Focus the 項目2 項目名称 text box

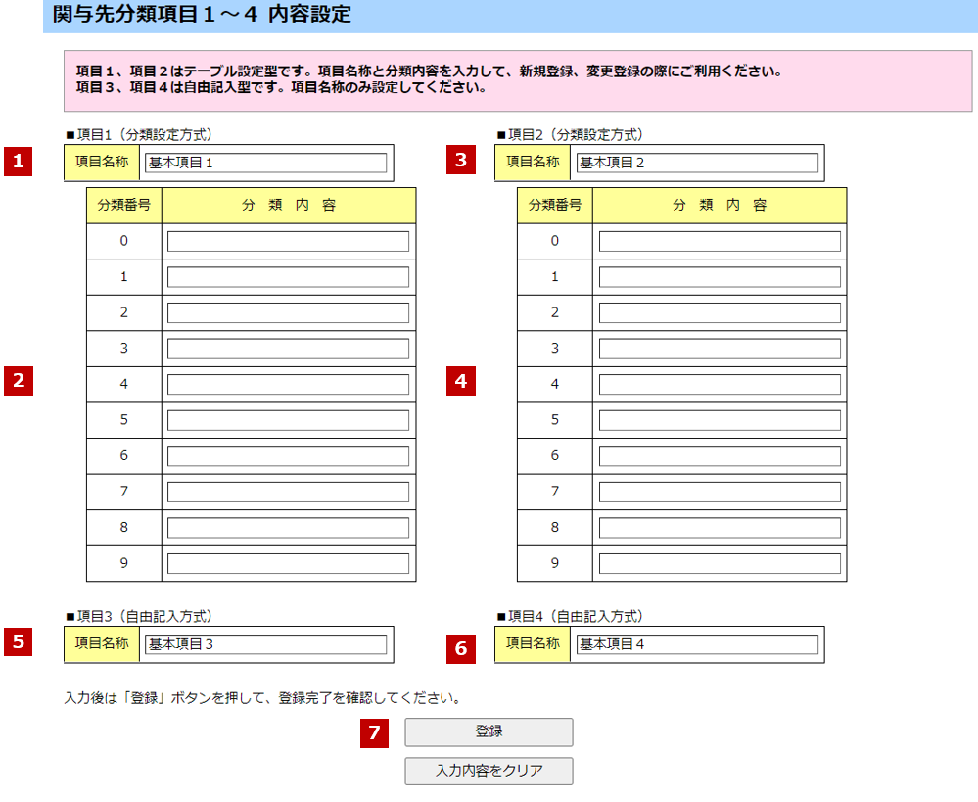696,163
